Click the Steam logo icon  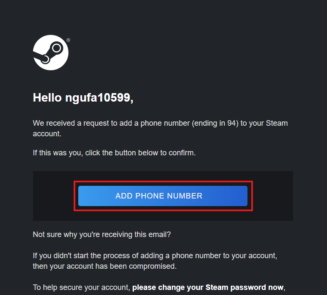point(51,52)
